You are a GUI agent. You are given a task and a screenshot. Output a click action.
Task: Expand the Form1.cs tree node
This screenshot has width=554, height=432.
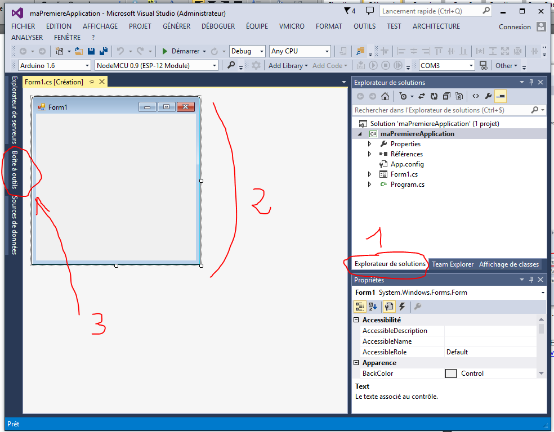click(x=369, y=174)
